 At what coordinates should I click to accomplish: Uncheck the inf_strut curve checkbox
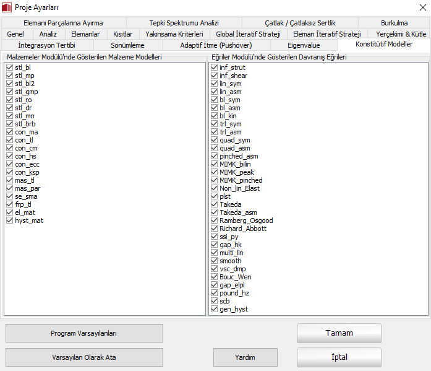point(214,68)
